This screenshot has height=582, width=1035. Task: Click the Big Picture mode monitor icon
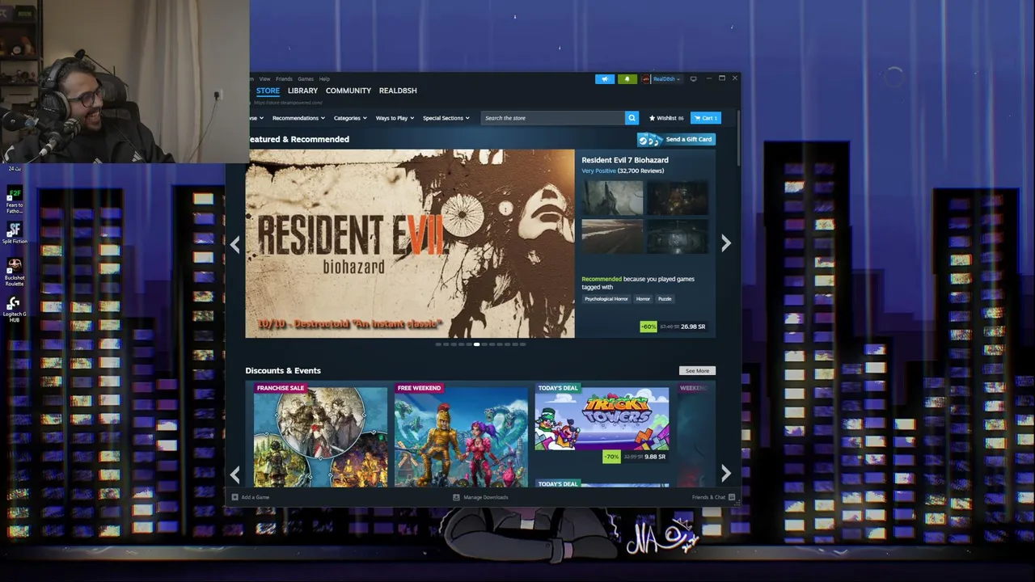click(x=693, y=79)
